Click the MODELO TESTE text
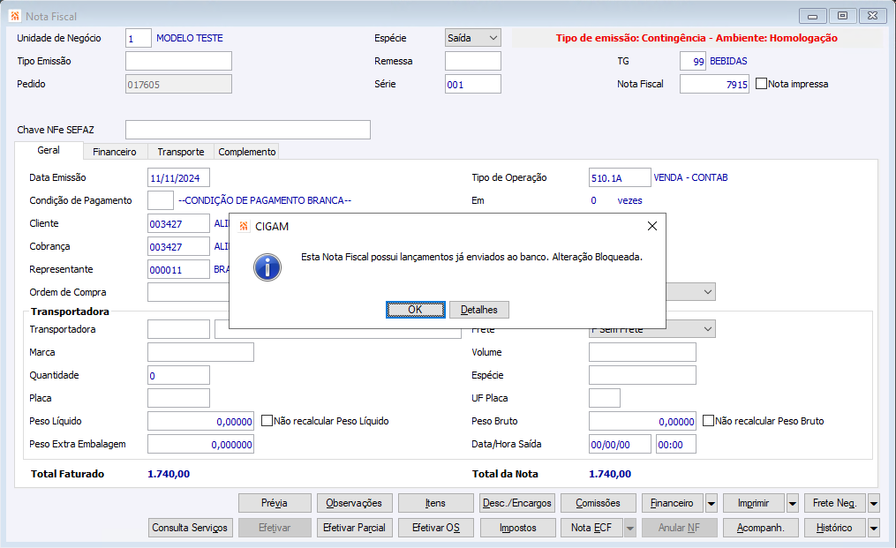896x548 pixels. click(x=190, y=38)
